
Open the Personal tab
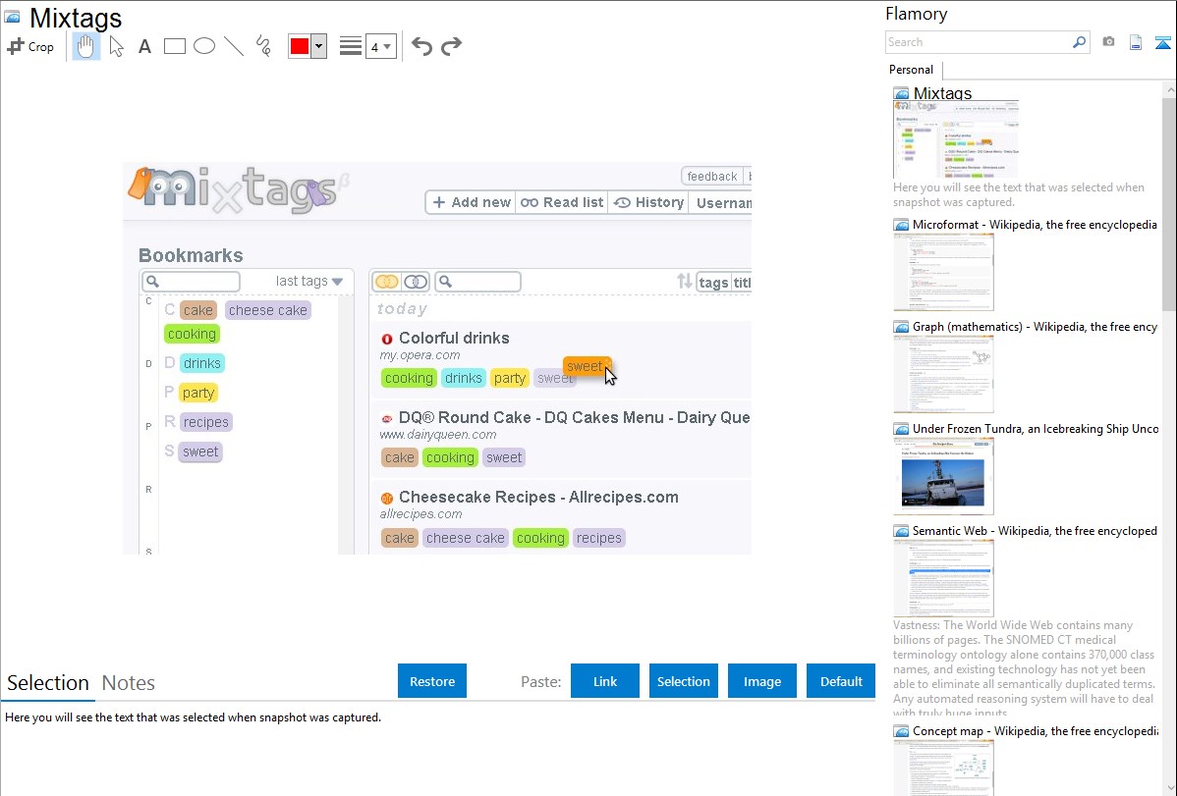[x=911, y=70]
